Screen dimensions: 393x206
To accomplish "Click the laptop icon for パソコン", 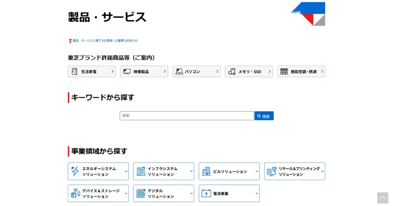I will 179,71.
